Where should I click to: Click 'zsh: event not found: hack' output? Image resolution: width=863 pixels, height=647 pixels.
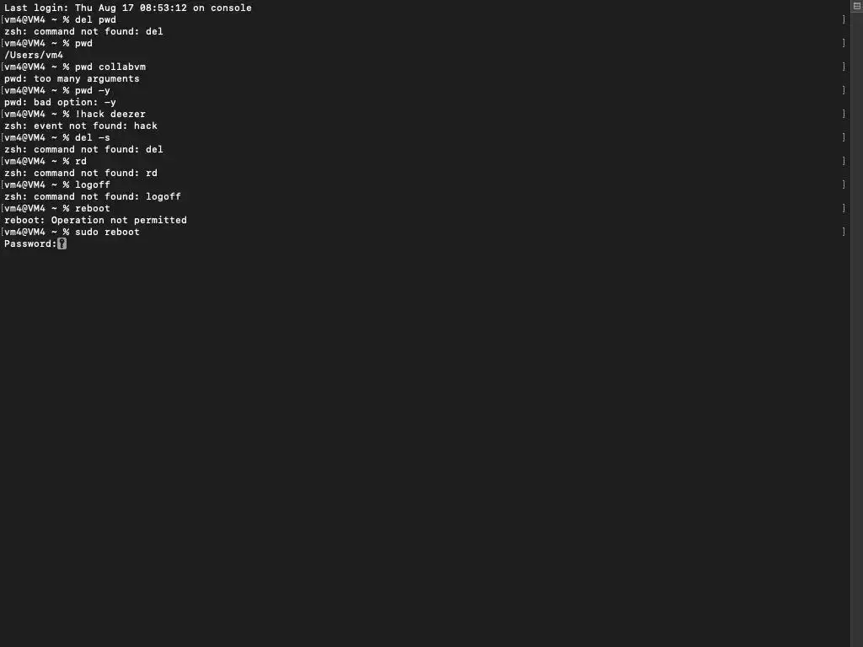81,126
